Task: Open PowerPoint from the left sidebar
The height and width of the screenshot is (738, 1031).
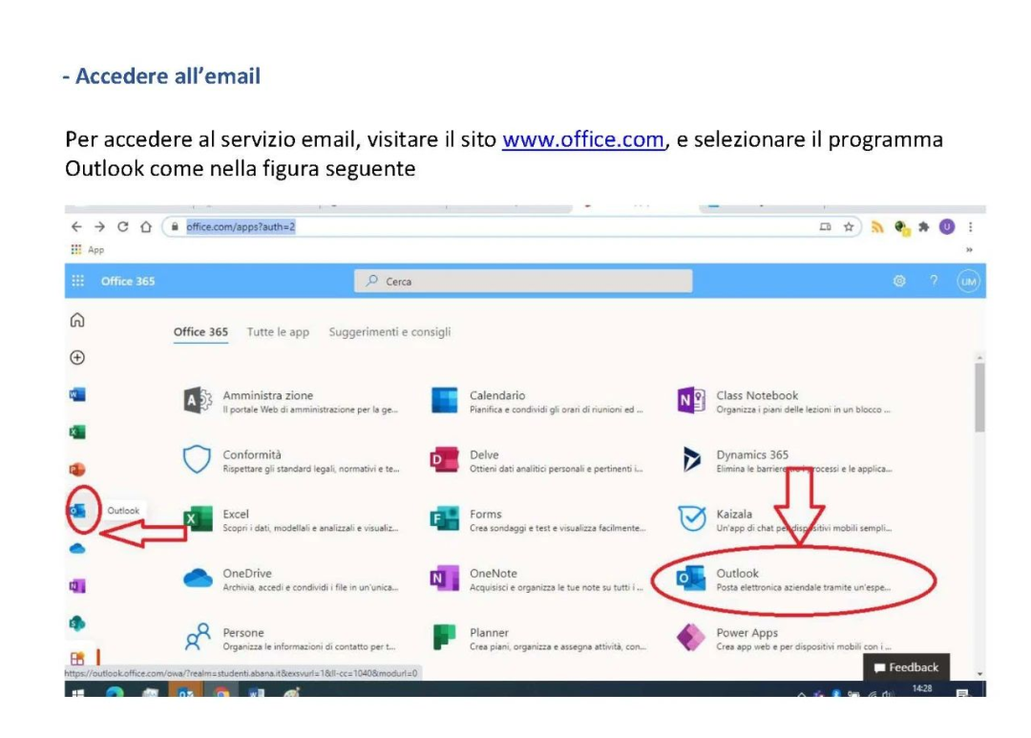Action: pyautogui.click(x=77, y=470)
